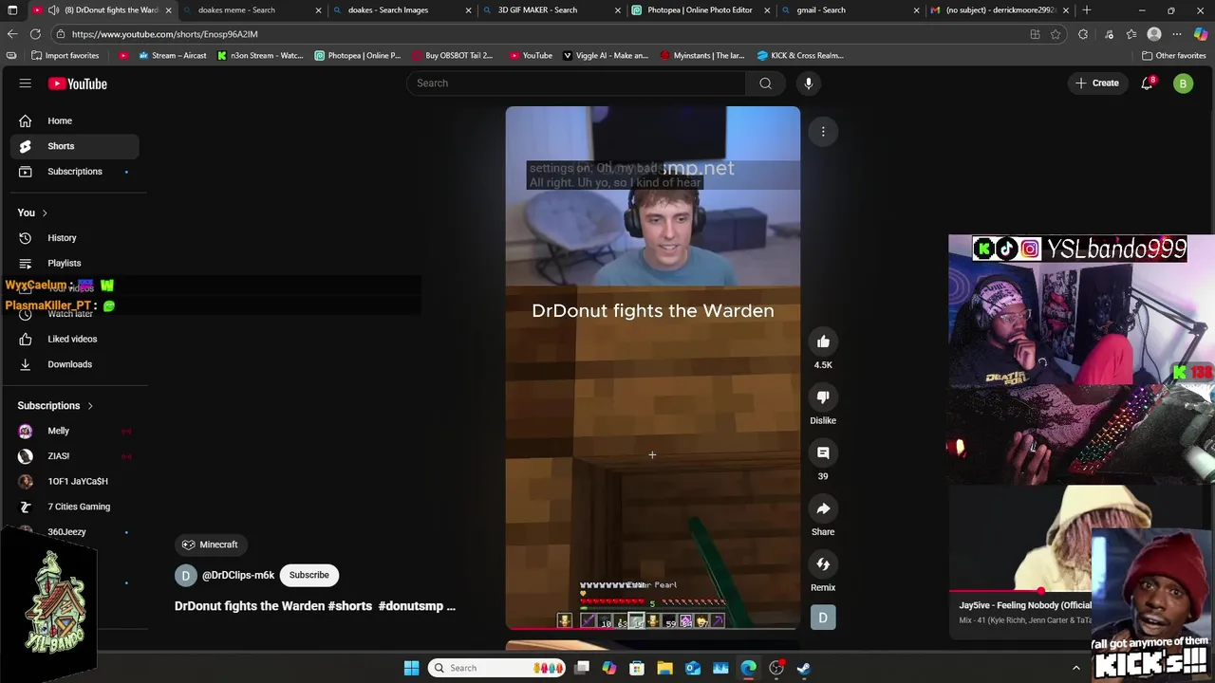Open ZIAS! subscription channel
Screen dimensions: 1215x683
tap(74, 456)
